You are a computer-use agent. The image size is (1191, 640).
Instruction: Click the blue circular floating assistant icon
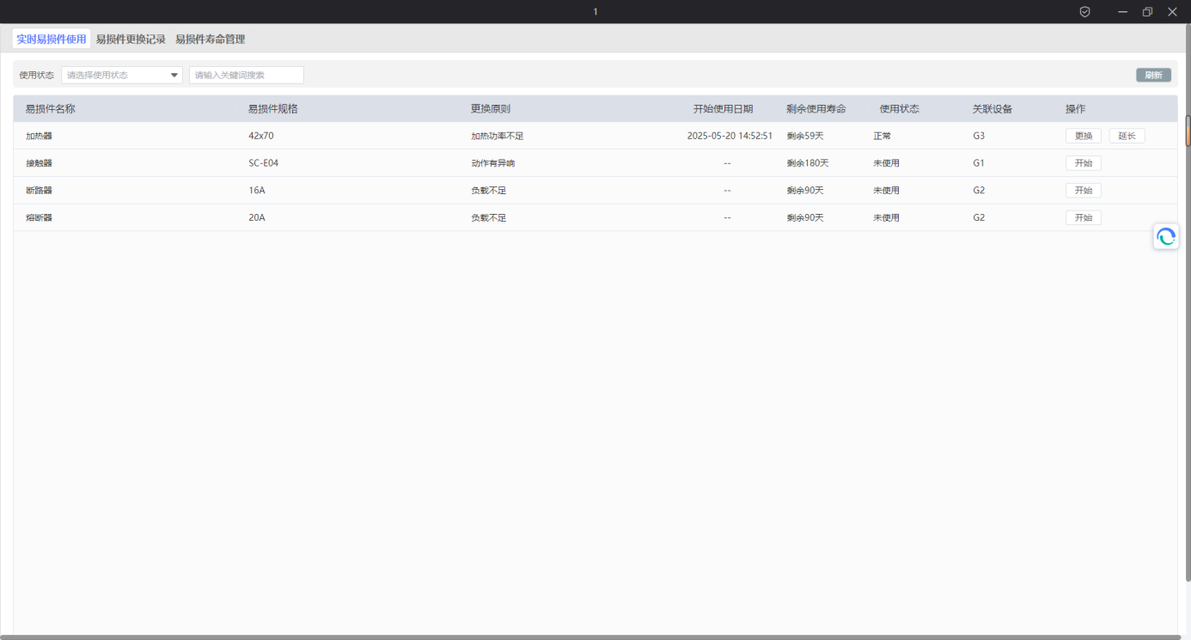click(x=1165, y=237)
